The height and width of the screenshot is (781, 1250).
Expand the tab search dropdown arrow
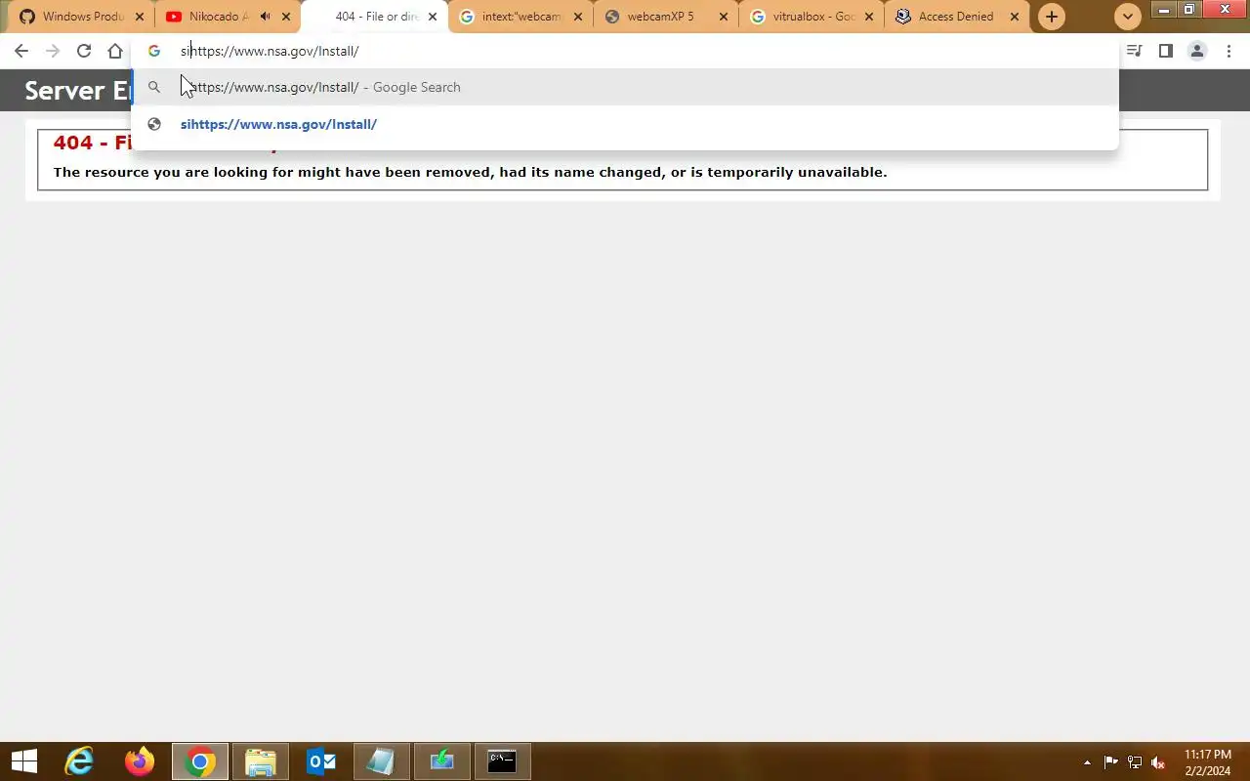(1128, 17)
